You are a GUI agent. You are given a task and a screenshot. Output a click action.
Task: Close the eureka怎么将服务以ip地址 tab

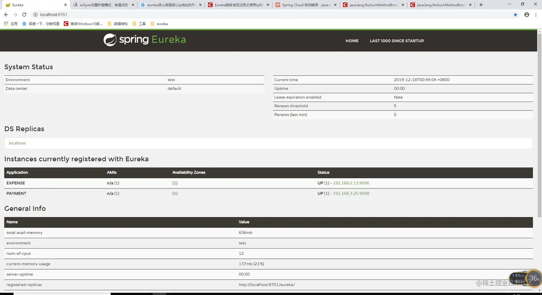tap(200, 5)
